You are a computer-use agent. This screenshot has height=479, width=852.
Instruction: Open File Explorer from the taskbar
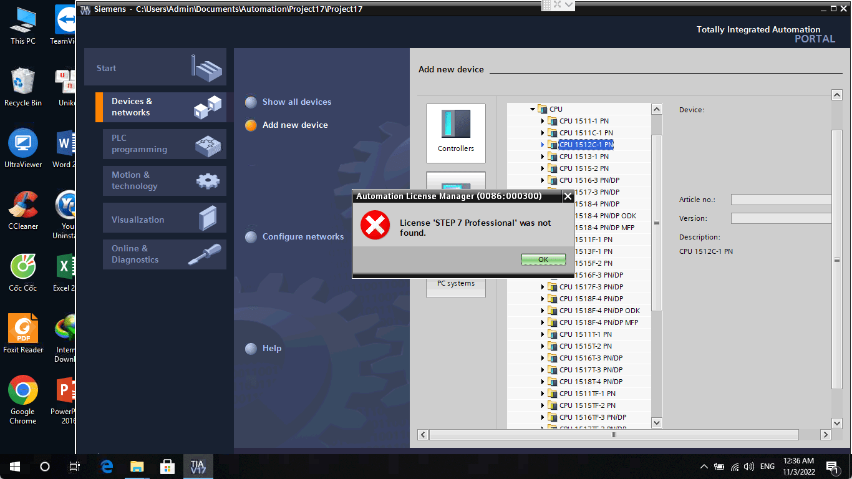(x=137, y=467)
